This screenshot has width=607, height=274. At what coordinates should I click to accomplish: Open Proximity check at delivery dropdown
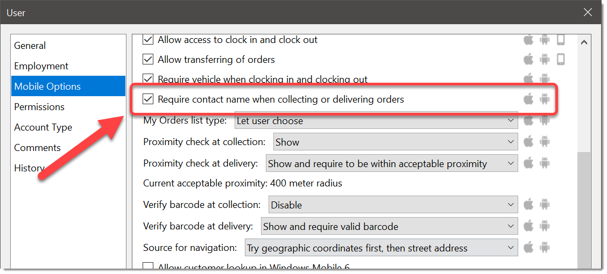tap(392, 163)
